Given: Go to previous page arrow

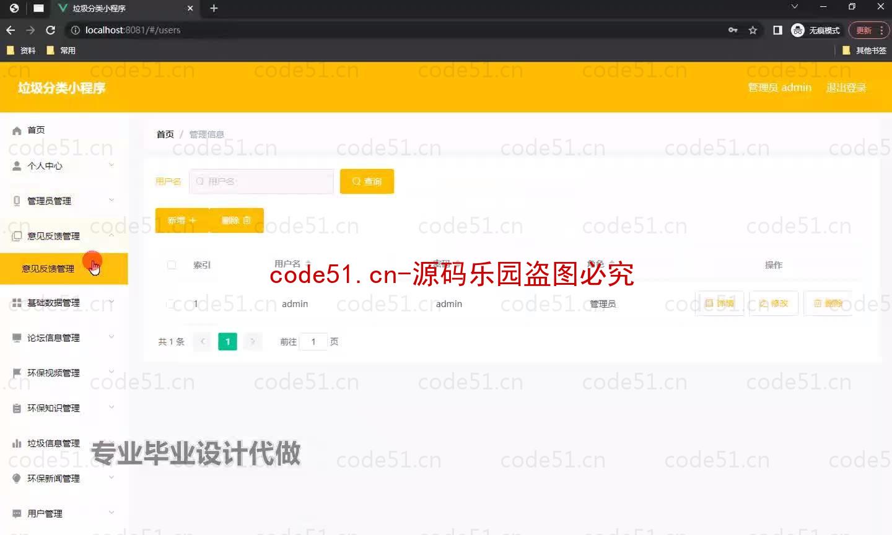Looking at the screenshot, I should coord(203,342).
